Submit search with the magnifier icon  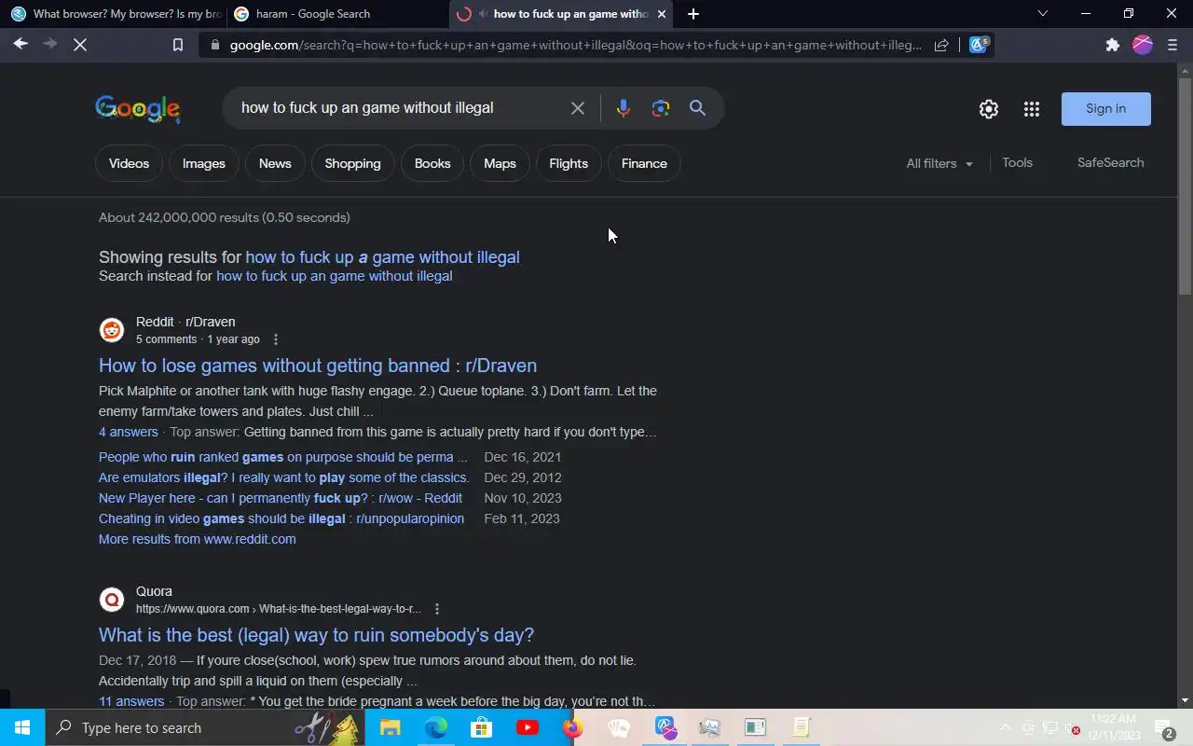(x=697, y=108)
